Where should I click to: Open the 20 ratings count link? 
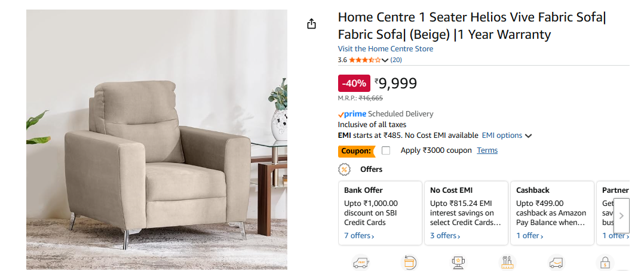[x=396, y=60]
